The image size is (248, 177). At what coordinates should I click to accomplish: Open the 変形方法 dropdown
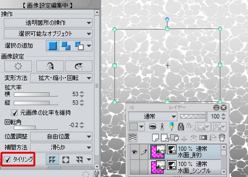tap(61, 78)
